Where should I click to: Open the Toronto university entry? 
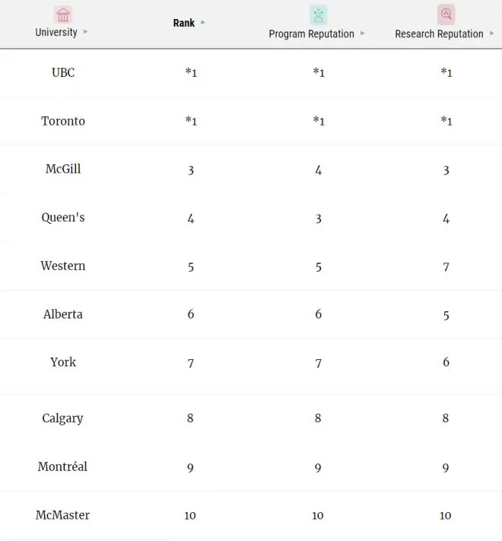coord(63,121)
